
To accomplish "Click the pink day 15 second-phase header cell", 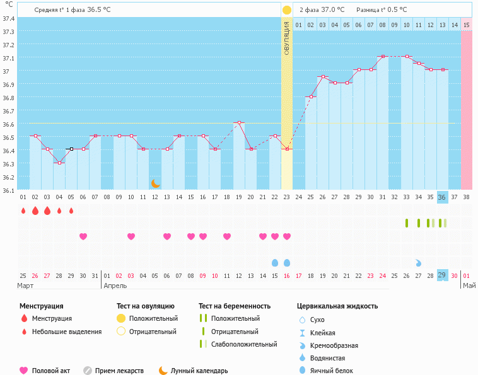I will pos(466,25).
